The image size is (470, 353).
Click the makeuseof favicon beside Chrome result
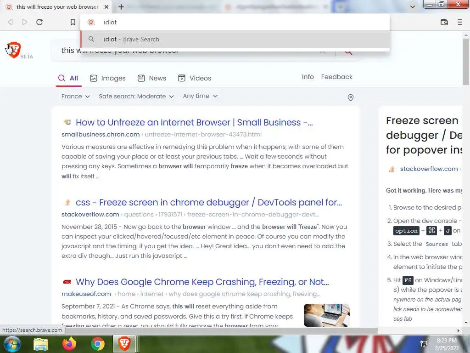pyautogui.click(x=67, y=282)
